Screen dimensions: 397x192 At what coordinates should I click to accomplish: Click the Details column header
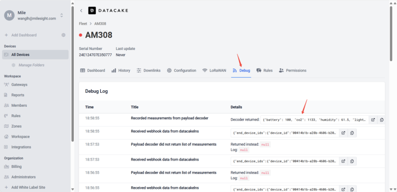point(236,107)
